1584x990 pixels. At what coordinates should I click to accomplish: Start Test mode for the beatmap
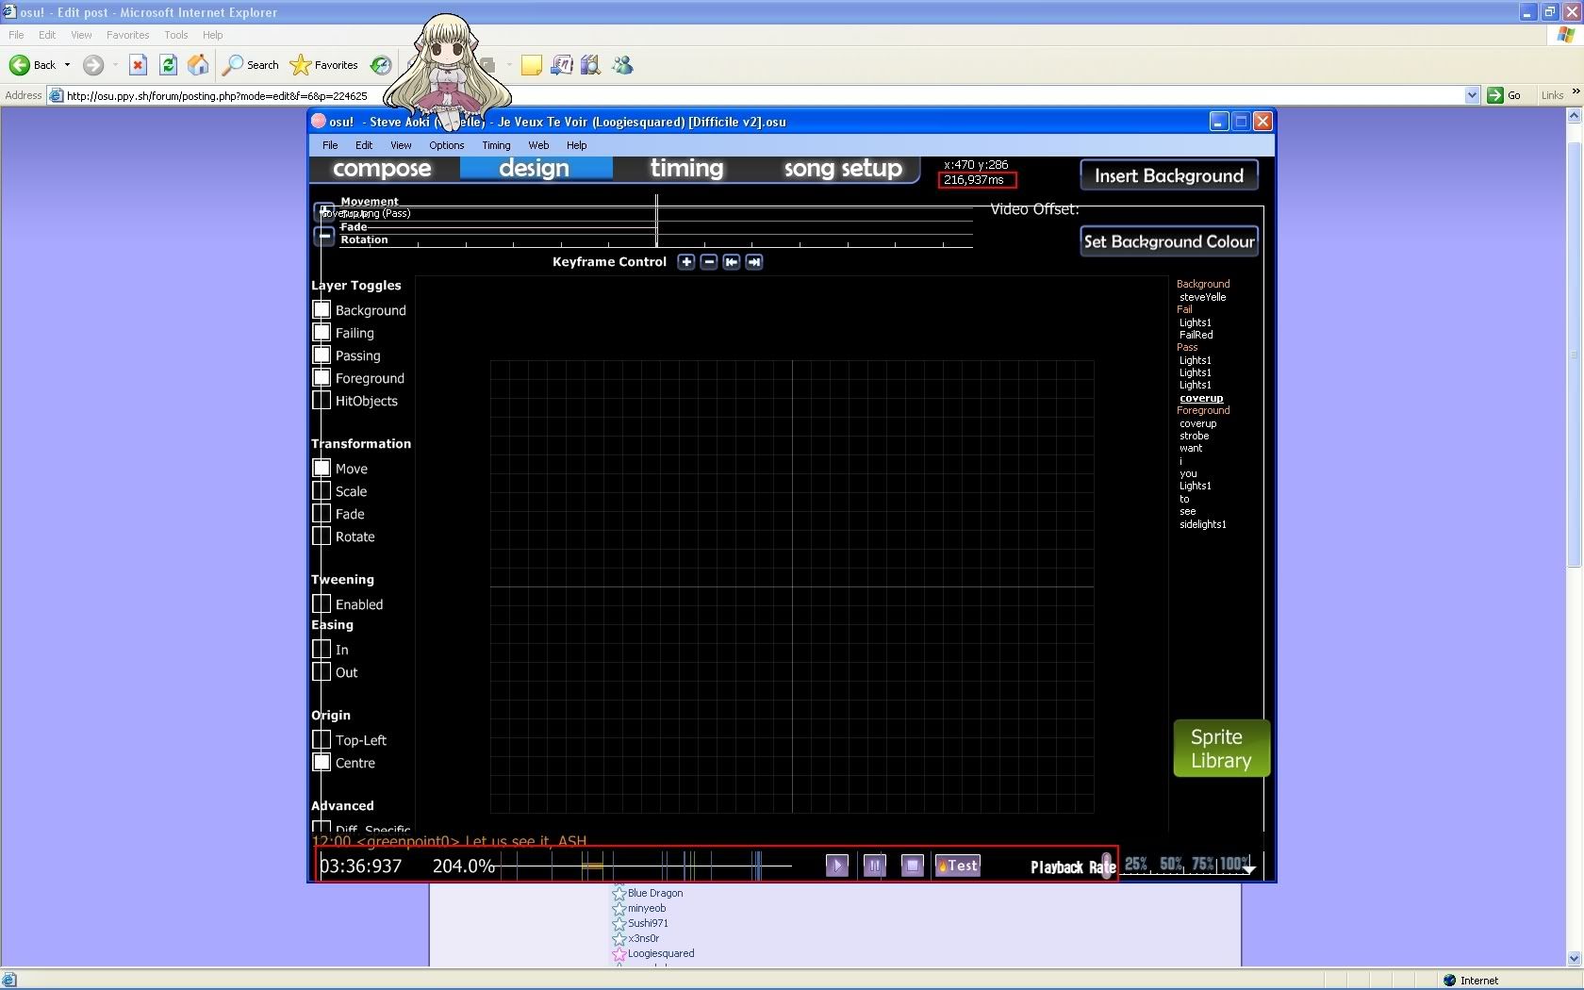coord(957,866)
